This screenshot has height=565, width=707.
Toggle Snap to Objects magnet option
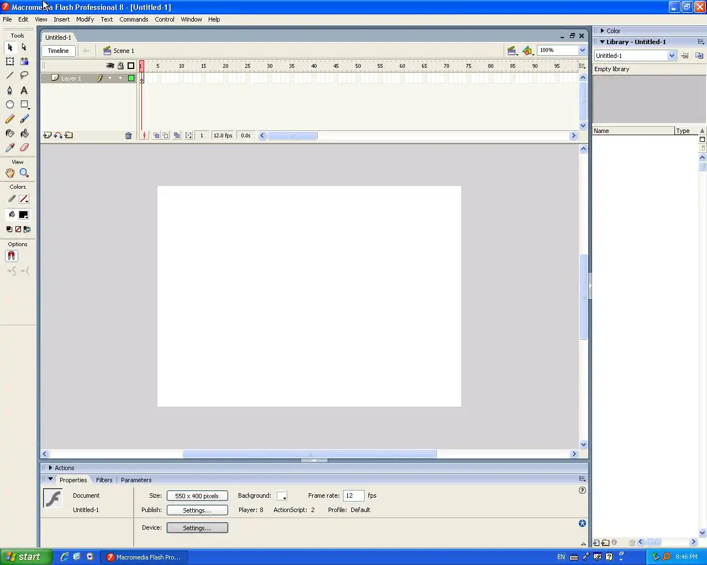pyautogui.click(x=11, y=256)
